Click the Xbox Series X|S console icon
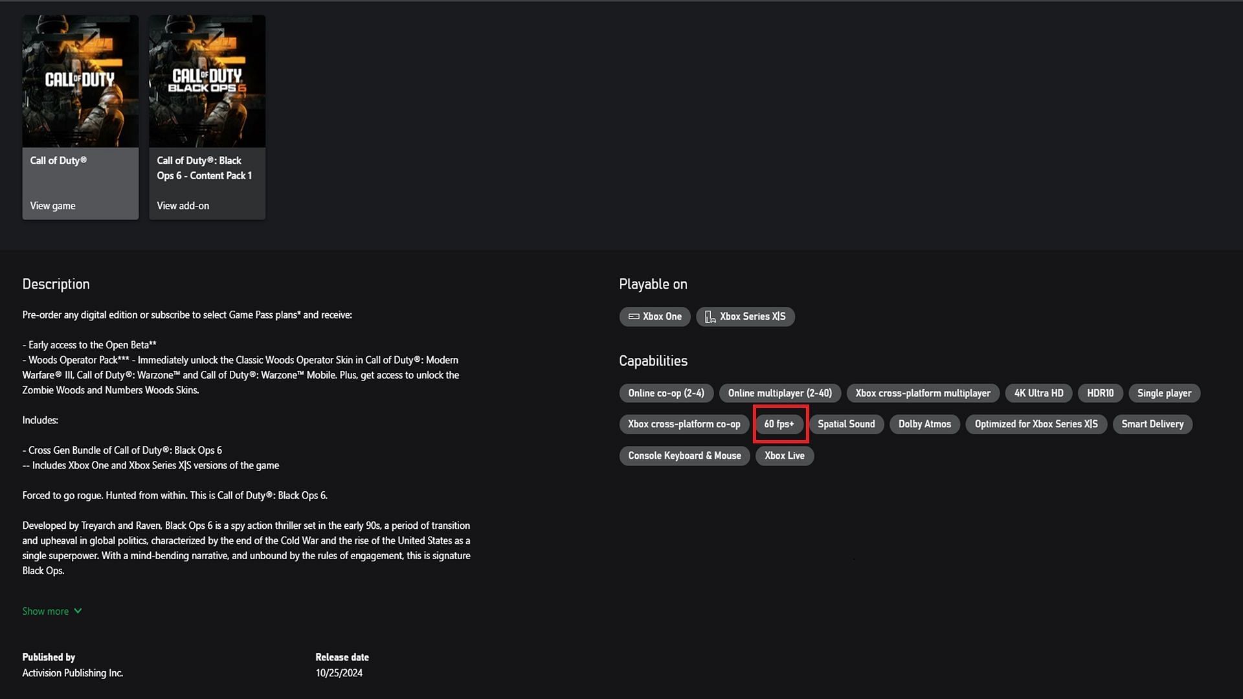 tap(710, 316)
